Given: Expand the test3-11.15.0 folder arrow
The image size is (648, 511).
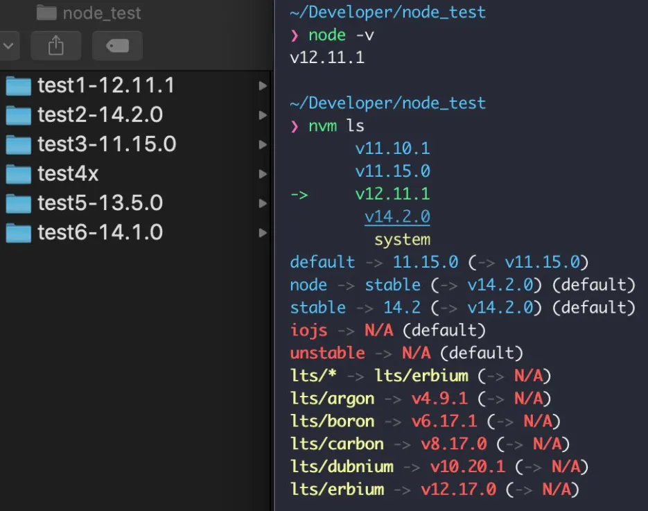Looking at the screenshot, I should point(263,144).
